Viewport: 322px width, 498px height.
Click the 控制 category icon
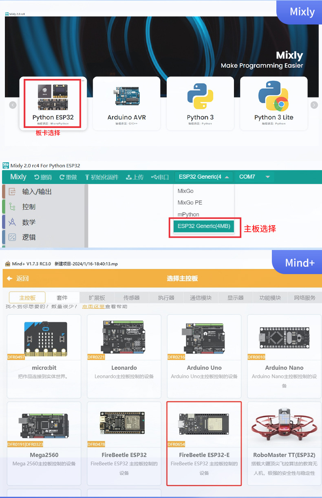point(12,207)
